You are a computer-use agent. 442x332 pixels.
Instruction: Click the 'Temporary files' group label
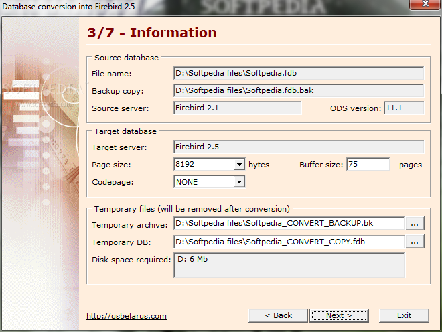tap(192, 209)
